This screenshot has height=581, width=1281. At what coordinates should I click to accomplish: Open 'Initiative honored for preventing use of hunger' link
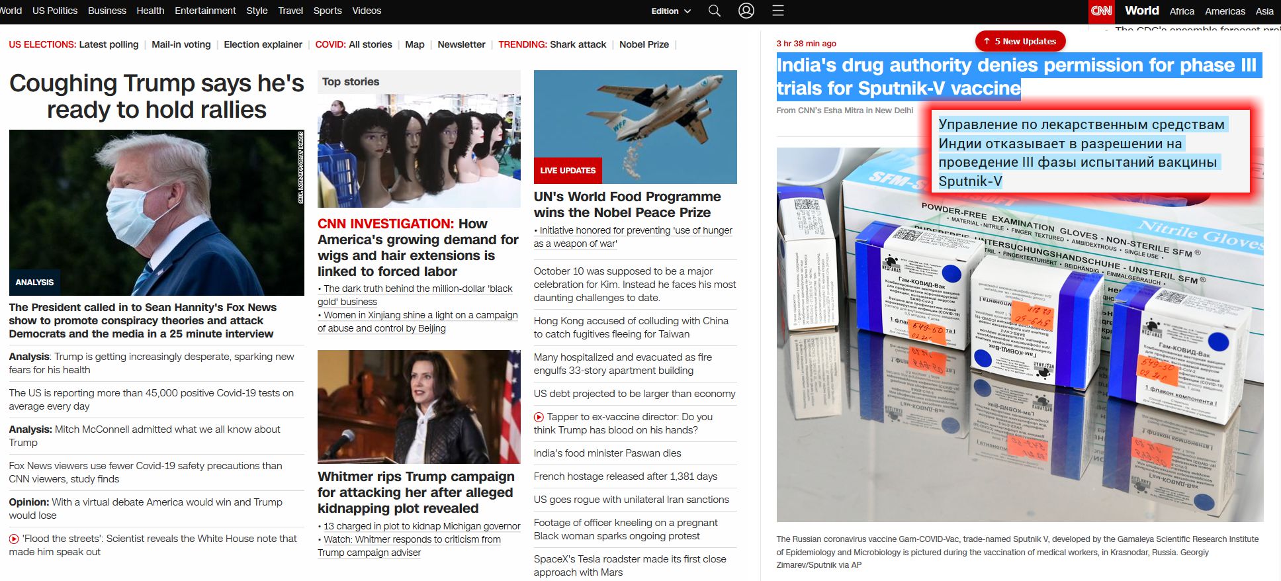633,237
